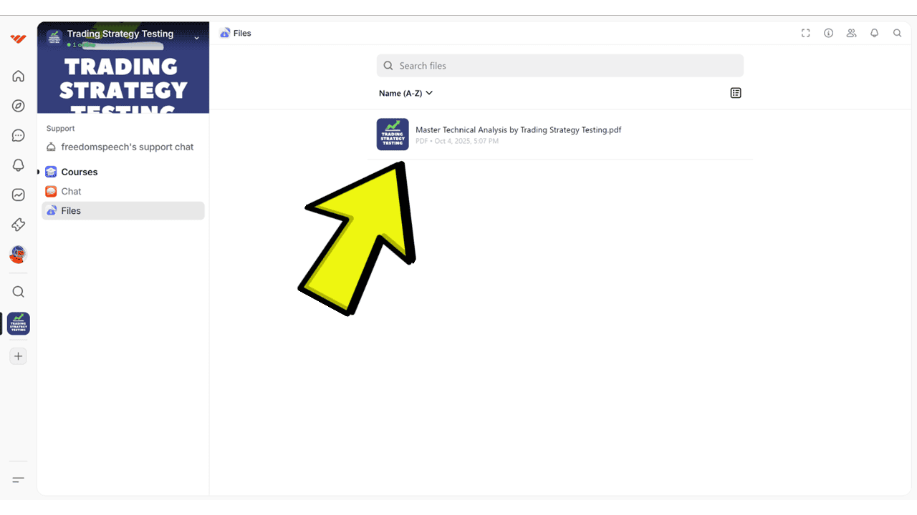Open the Files tab at the top
Screen dimensions: 917x515
(x=236, y=33)
